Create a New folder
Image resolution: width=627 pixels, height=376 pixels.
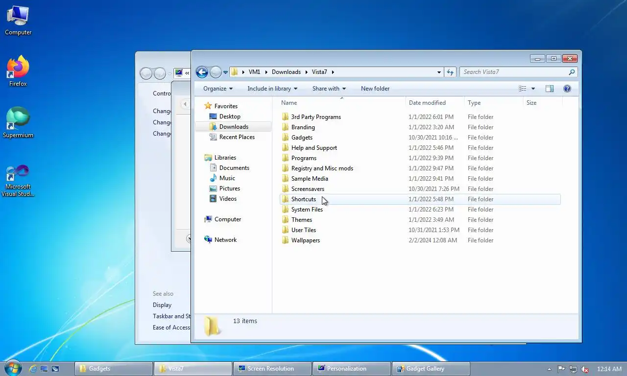[x=375, y=89]
